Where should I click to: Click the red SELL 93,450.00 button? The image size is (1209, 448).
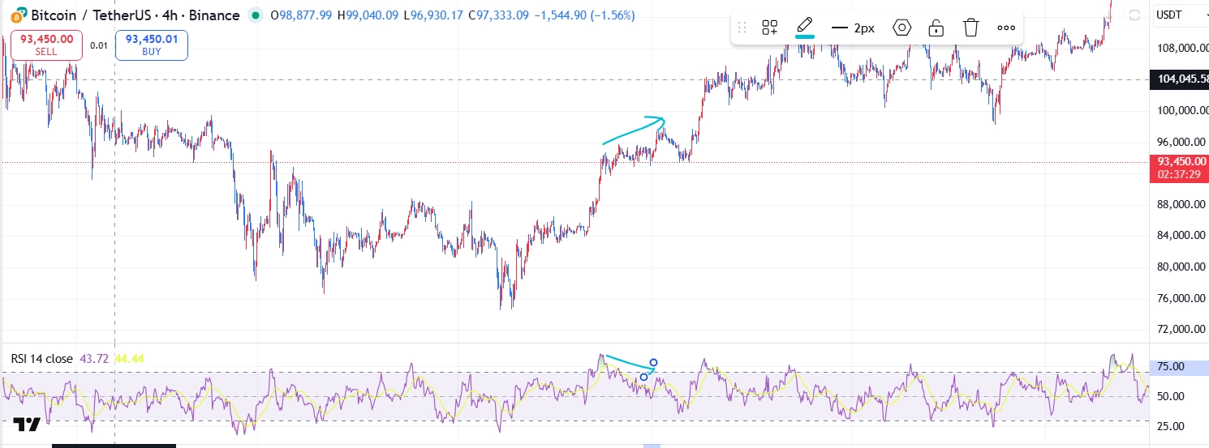(46, 45)
